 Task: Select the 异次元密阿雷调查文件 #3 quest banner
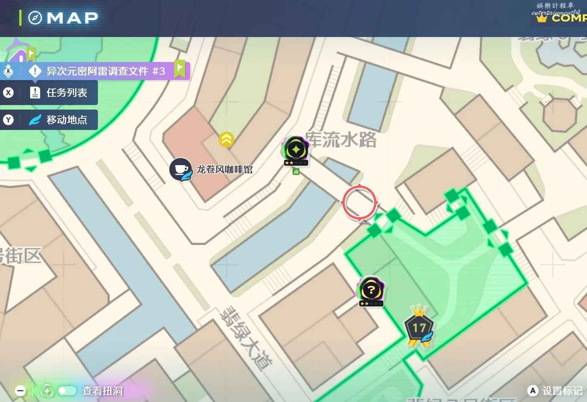(106, 71)
